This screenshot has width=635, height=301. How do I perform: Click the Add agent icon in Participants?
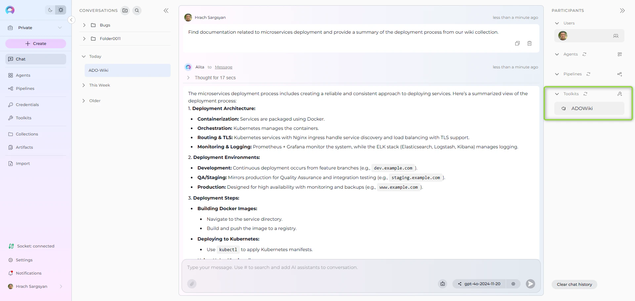pos(620,54)
